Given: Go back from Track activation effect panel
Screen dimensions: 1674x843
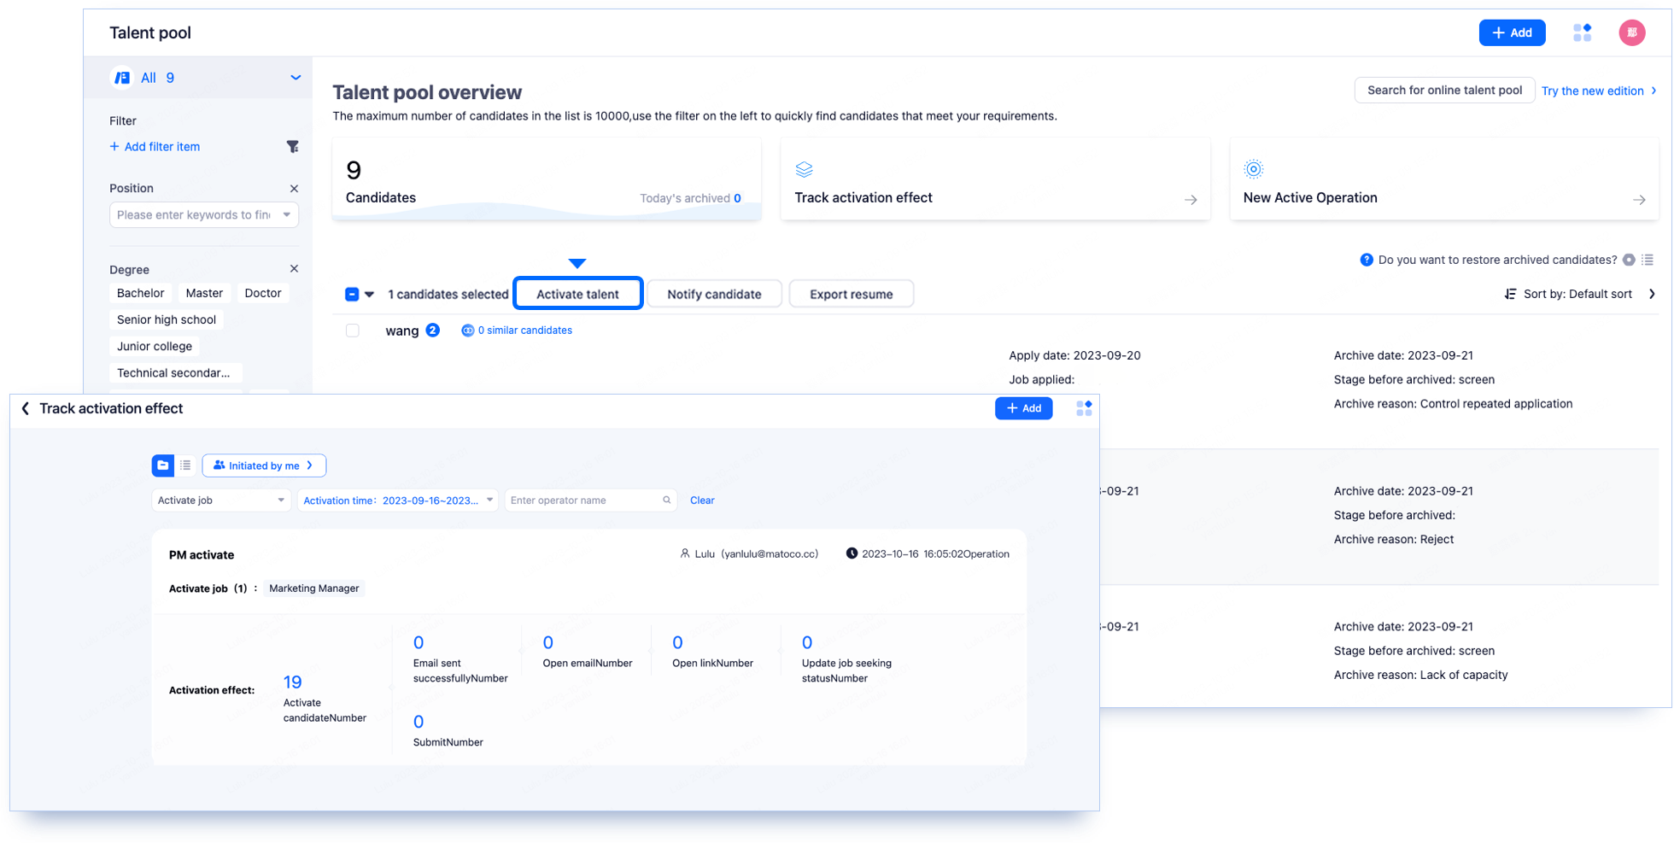Looking at the screenshot, I should click(26, 408).
